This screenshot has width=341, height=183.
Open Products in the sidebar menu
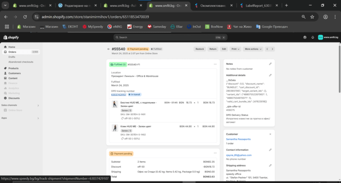13,68
